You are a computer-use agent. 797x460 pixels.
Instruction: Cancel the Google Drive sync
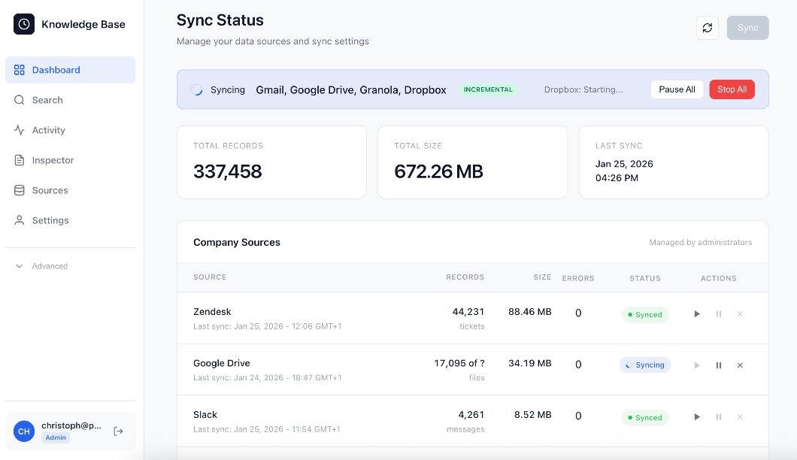point(740,365)
